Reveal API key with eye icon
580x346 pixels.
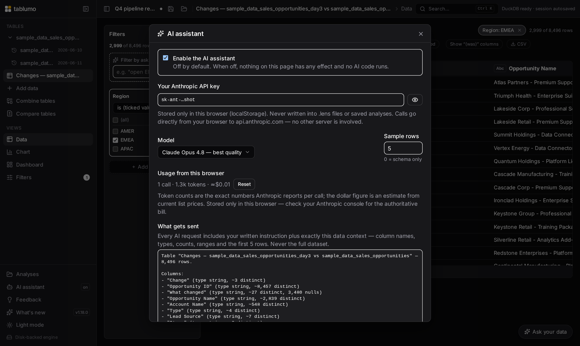coord(415,100)
